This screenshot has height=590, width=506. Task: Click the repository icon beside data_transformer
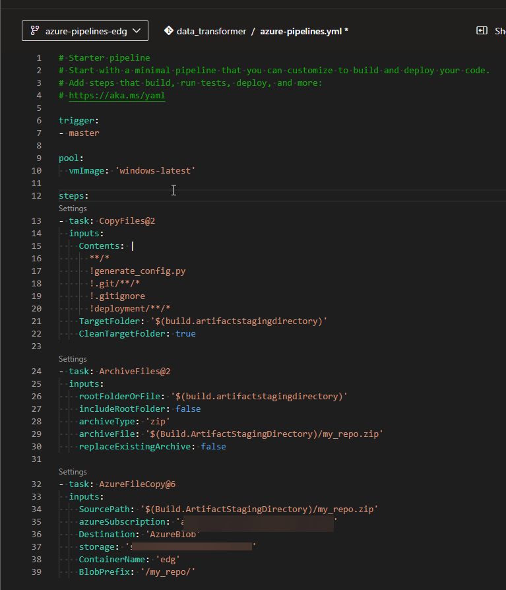(x=168, y=30)
